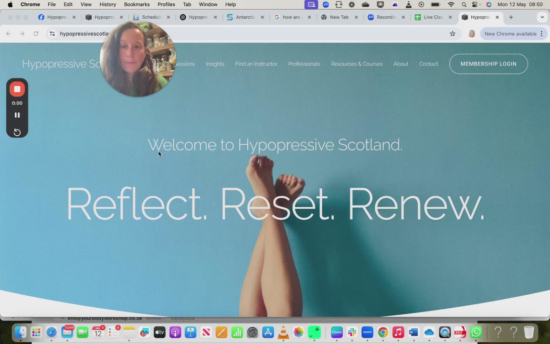Stop the screen recording with red button
This screenshot has width=550, height=344.
coord(17,89)
